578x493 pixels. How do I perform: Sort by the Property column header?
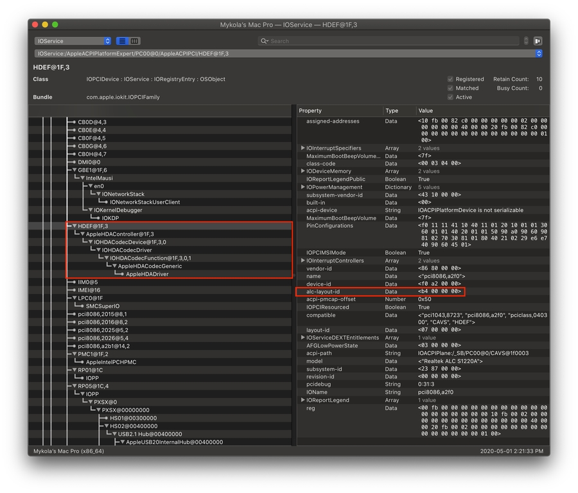340,110
